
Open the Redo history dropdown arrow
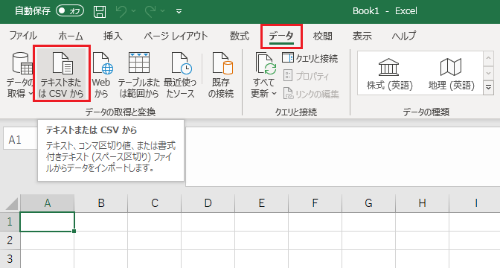(x=163, y=11)
